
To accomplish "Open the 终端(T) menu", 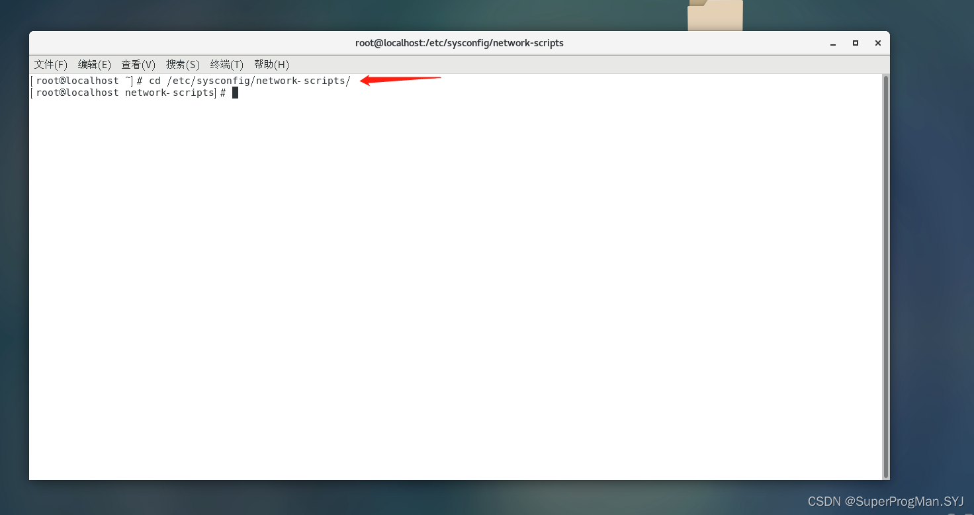I will [x=227, y=64].
